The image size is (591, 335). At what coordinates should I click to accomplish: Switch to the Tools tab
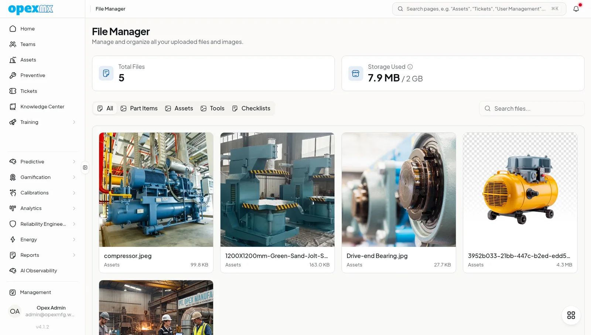[x=212, y=108]
